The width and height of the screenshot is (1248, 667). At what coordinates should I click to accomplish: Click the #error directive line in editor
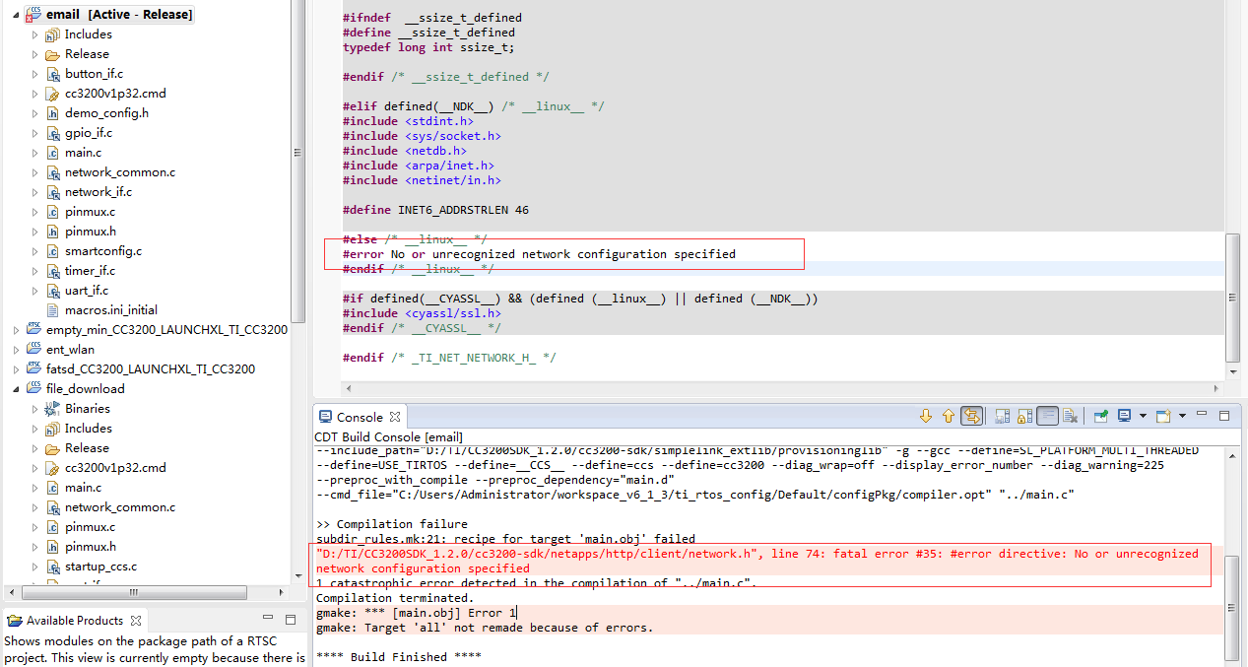tap(539, 254)
